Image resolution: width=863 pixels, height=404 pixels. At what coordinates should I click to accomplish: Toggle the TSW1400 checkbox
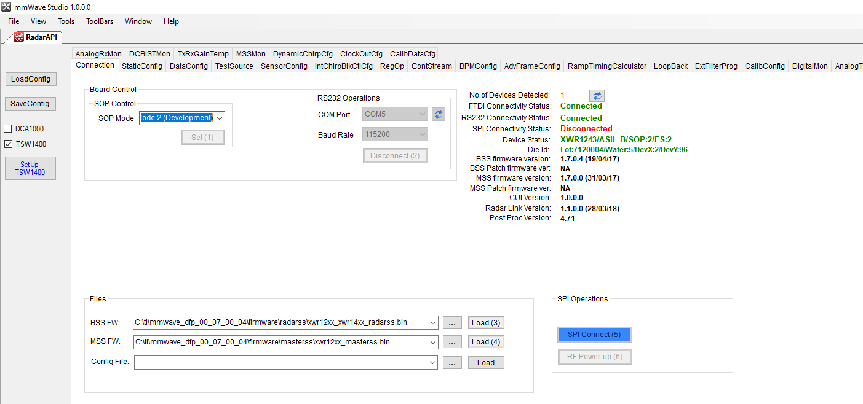8,144
